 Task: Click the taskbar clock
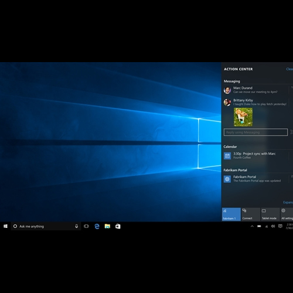click(289, 226)
